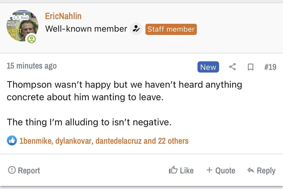Screen dimensions: 283x189
Task: Open EricNahlin's profile via username
Action: tap(63, 16)
